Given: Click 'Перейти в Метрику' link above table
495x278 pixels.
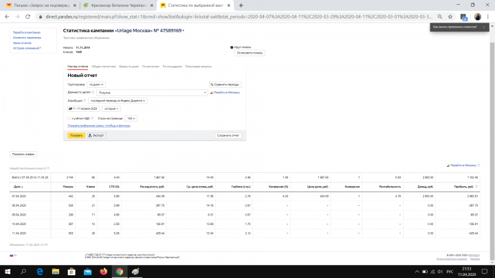Looking at the screenshot, I should [463, 165].
